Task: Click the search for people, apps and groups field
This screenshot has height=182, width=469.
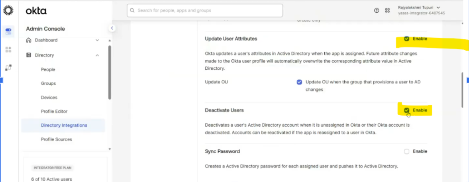Action: coord(205,11)
